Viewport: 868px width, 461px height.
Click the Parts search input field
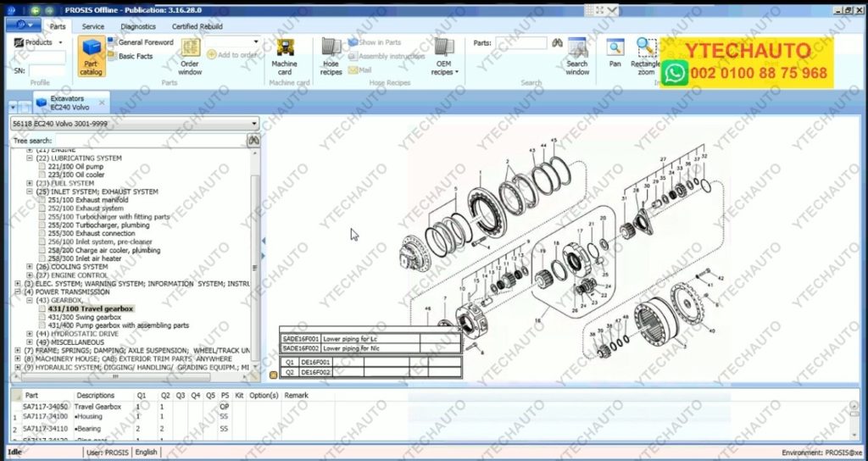click(521, 43)
